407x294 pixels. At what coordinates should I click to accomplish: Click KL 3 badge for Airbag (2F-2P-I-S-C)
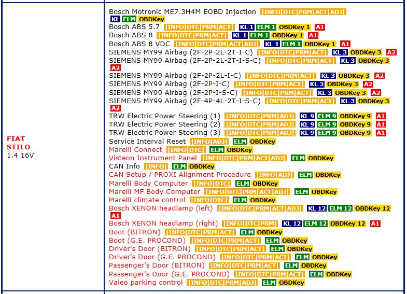coord(324,93)
